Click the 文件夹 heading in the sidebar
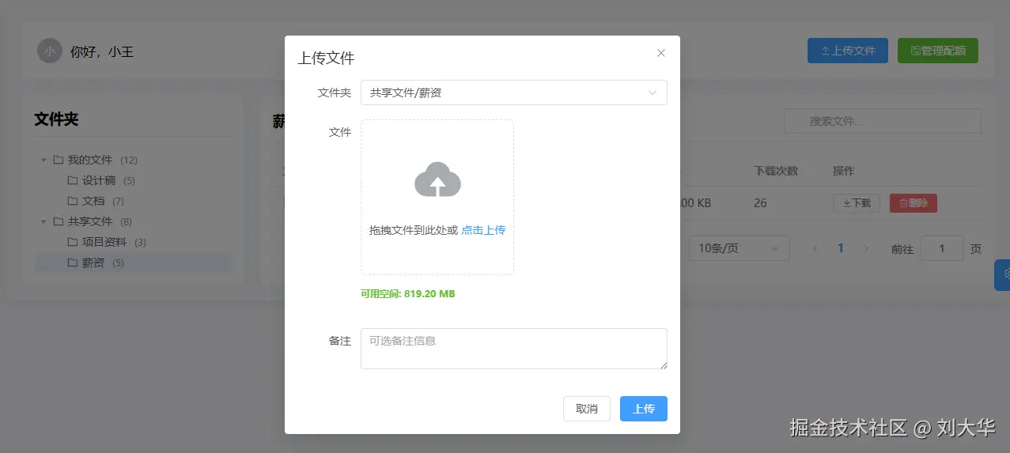The height and width of the screenshot is (453, 1010). click(x=56, y=119)
